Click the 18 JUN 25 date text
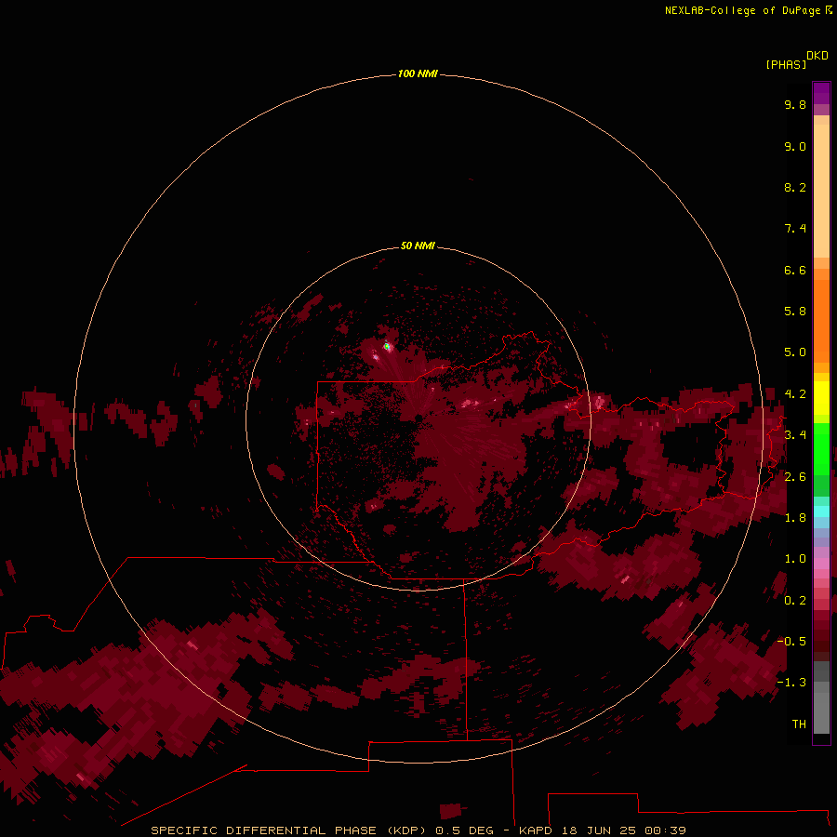Viewport: 837px width, 837px height. (598, 830)
